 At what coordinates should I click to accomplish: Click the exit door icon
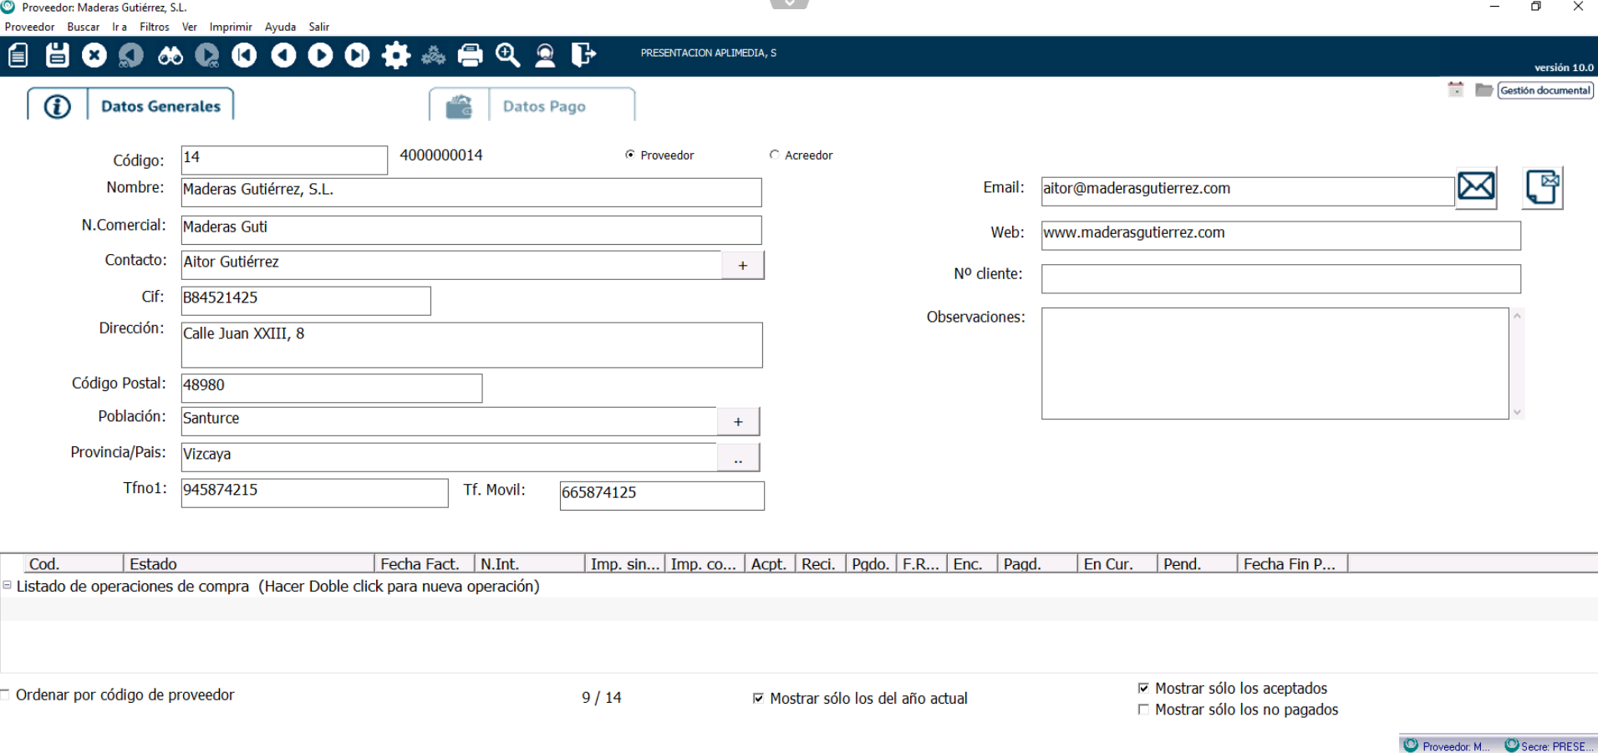coord(583,55)
